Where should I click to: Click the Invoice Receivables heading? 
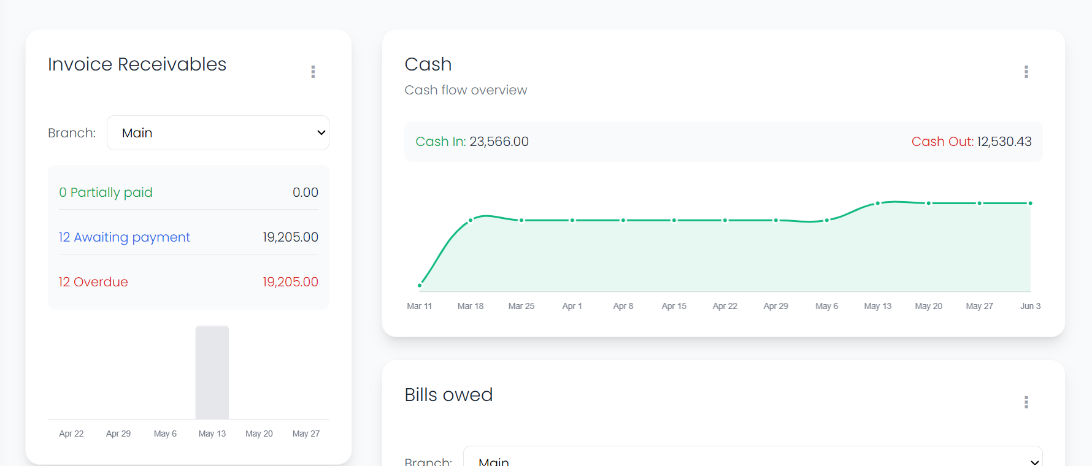click(x=137, y=64)
